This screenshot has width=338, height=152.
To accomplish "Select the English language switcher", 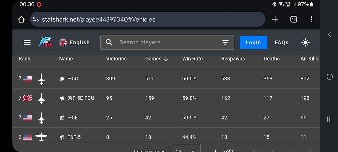I will tap(74, 43).
